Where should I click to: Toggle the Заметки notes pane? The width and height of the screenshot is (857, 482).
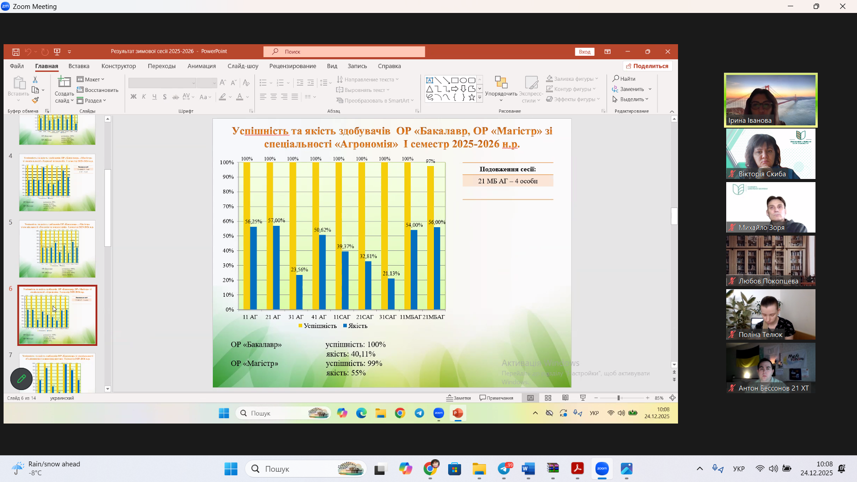[458, 398]
